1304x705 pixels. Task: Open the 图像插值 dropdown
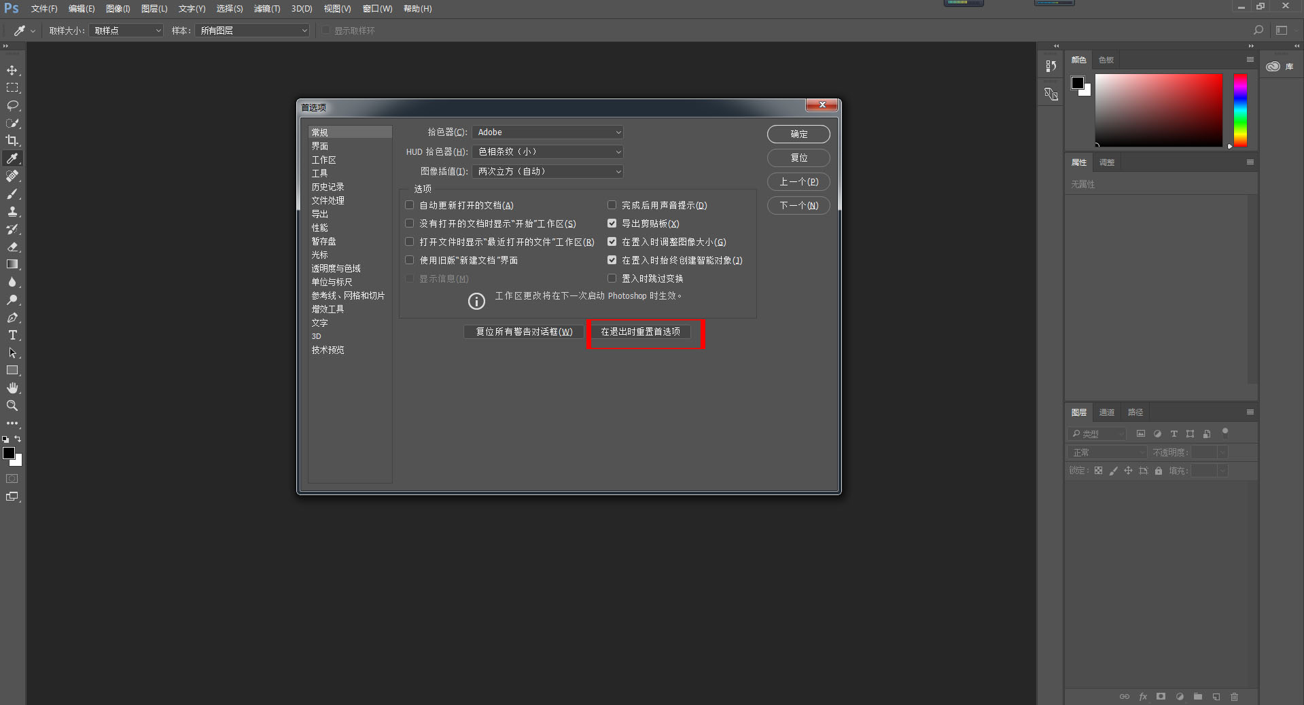(x=548, y=171)
